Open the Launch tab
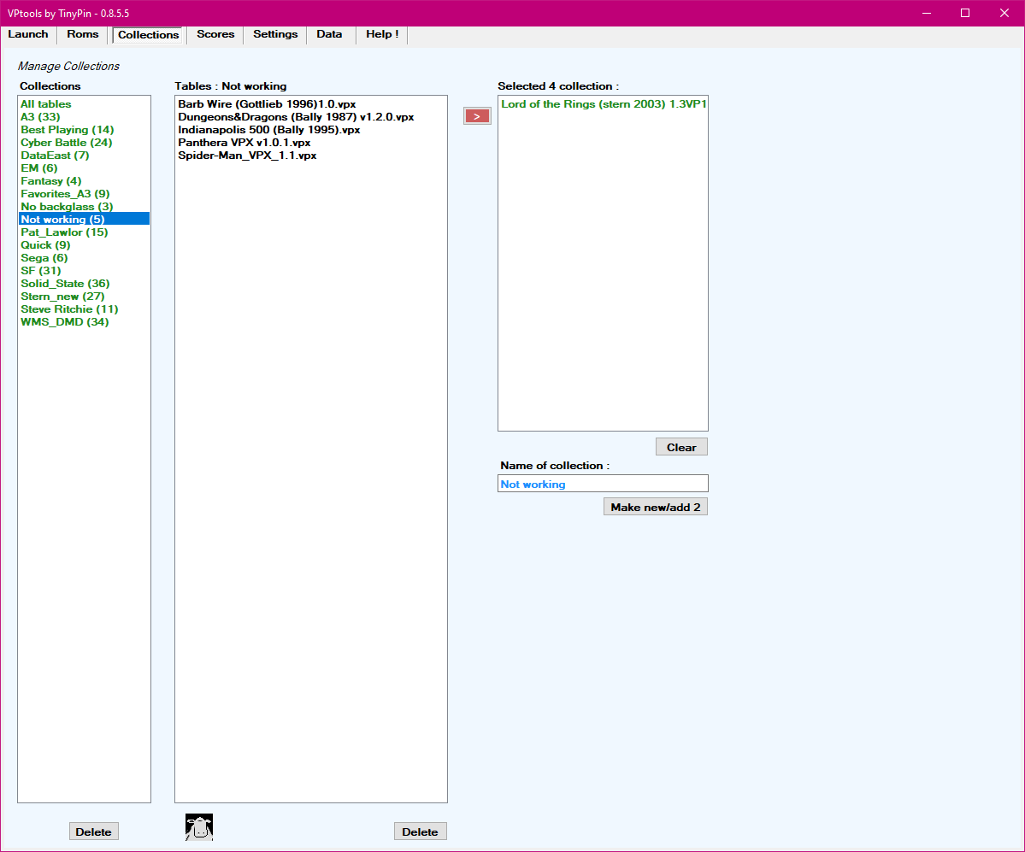This screenshot has height=852, width=1025. (x=28, y=35)
